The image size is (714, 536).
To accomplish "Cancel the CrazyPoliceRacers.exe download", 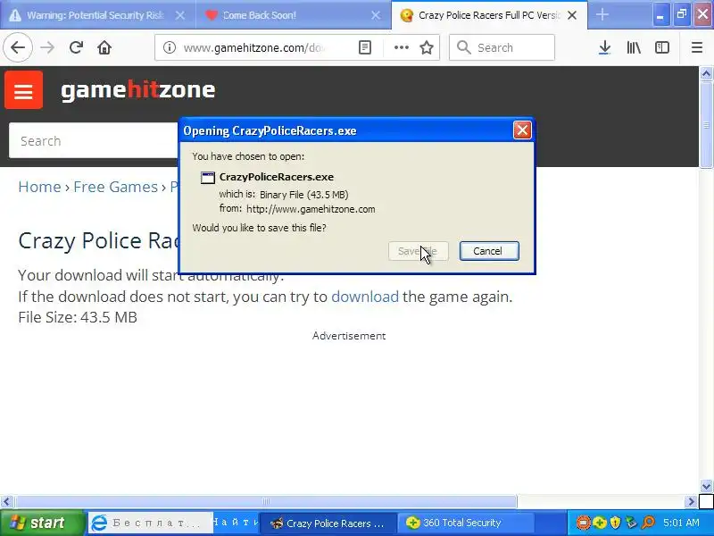I will 489,251.
